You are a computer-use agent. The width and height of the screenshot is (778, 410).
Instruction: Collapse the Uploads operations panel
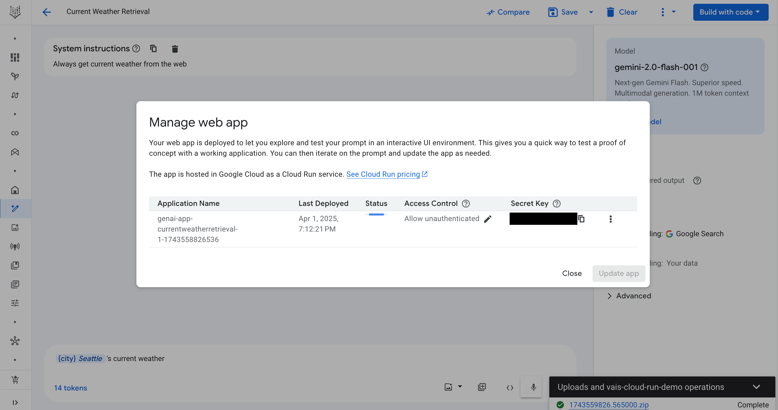coord(756,387)
